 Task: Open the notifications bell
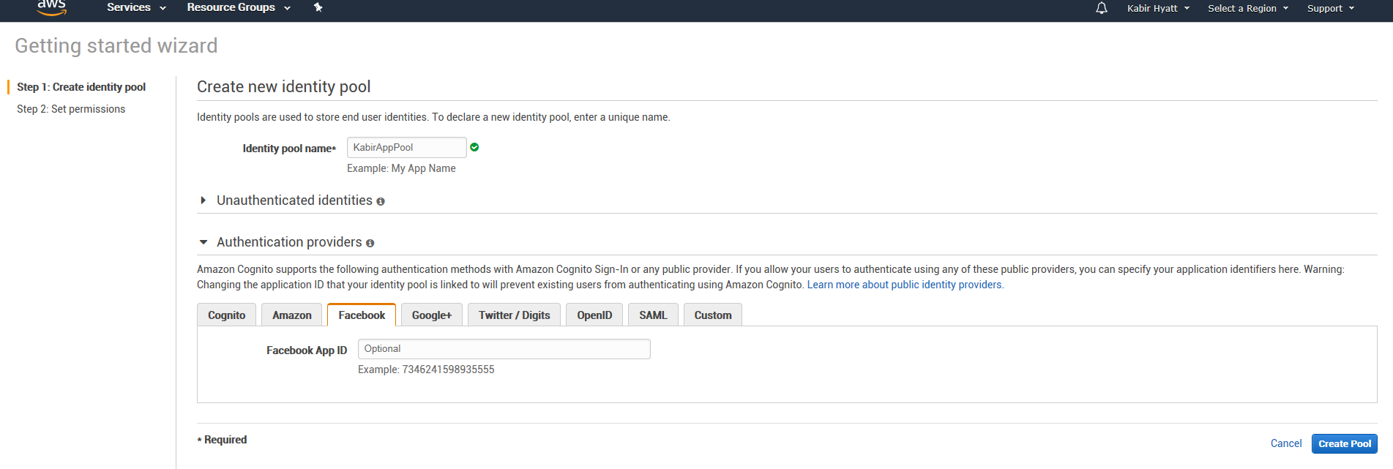1101,8
